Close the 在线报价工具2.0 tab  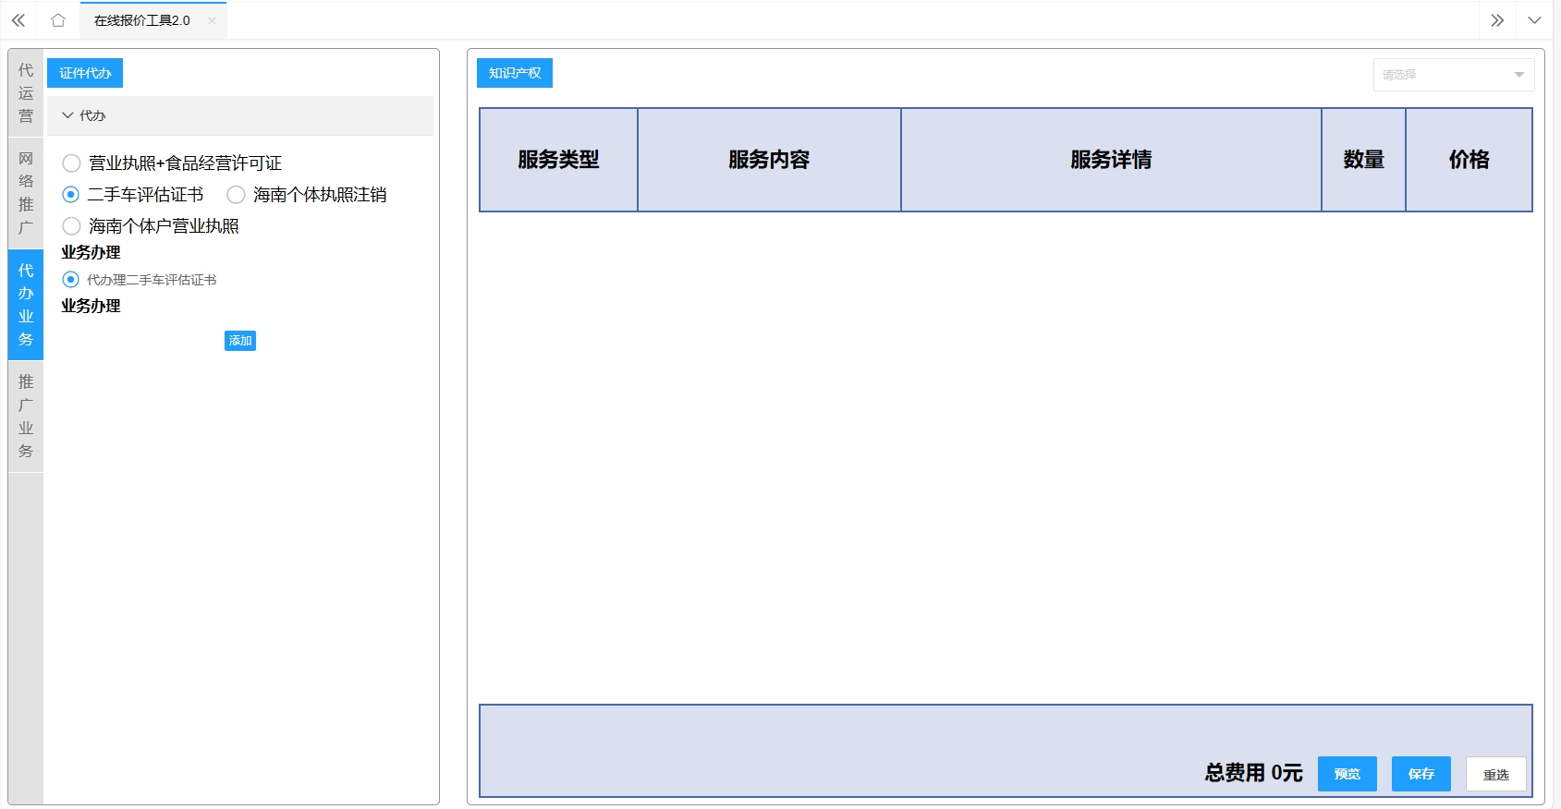coord(212,20)
